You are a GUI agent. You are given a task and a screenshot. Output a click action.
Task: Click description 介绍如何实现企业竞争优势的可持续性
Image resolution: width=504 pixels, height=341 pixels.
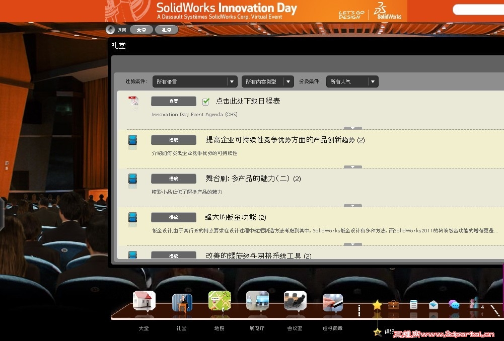pos(194,153)
